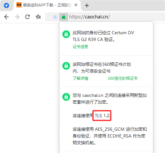Click green lock icon beside Certum verification
The height and width of the screenshot is (153, 165).
66,34
